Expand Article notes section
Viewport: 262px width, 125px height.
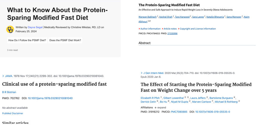[x=170, y=29]
